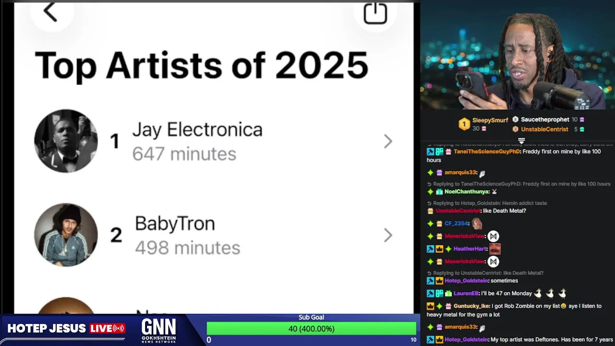Click HeatherHart's emote in chat
615x346 pixels.
(x=495, y=249)
